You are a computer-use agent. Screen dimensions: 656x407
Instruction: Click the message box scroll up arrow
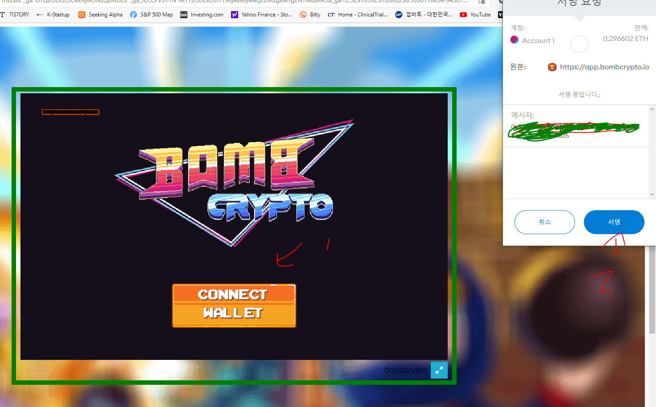tap(652, 109)
